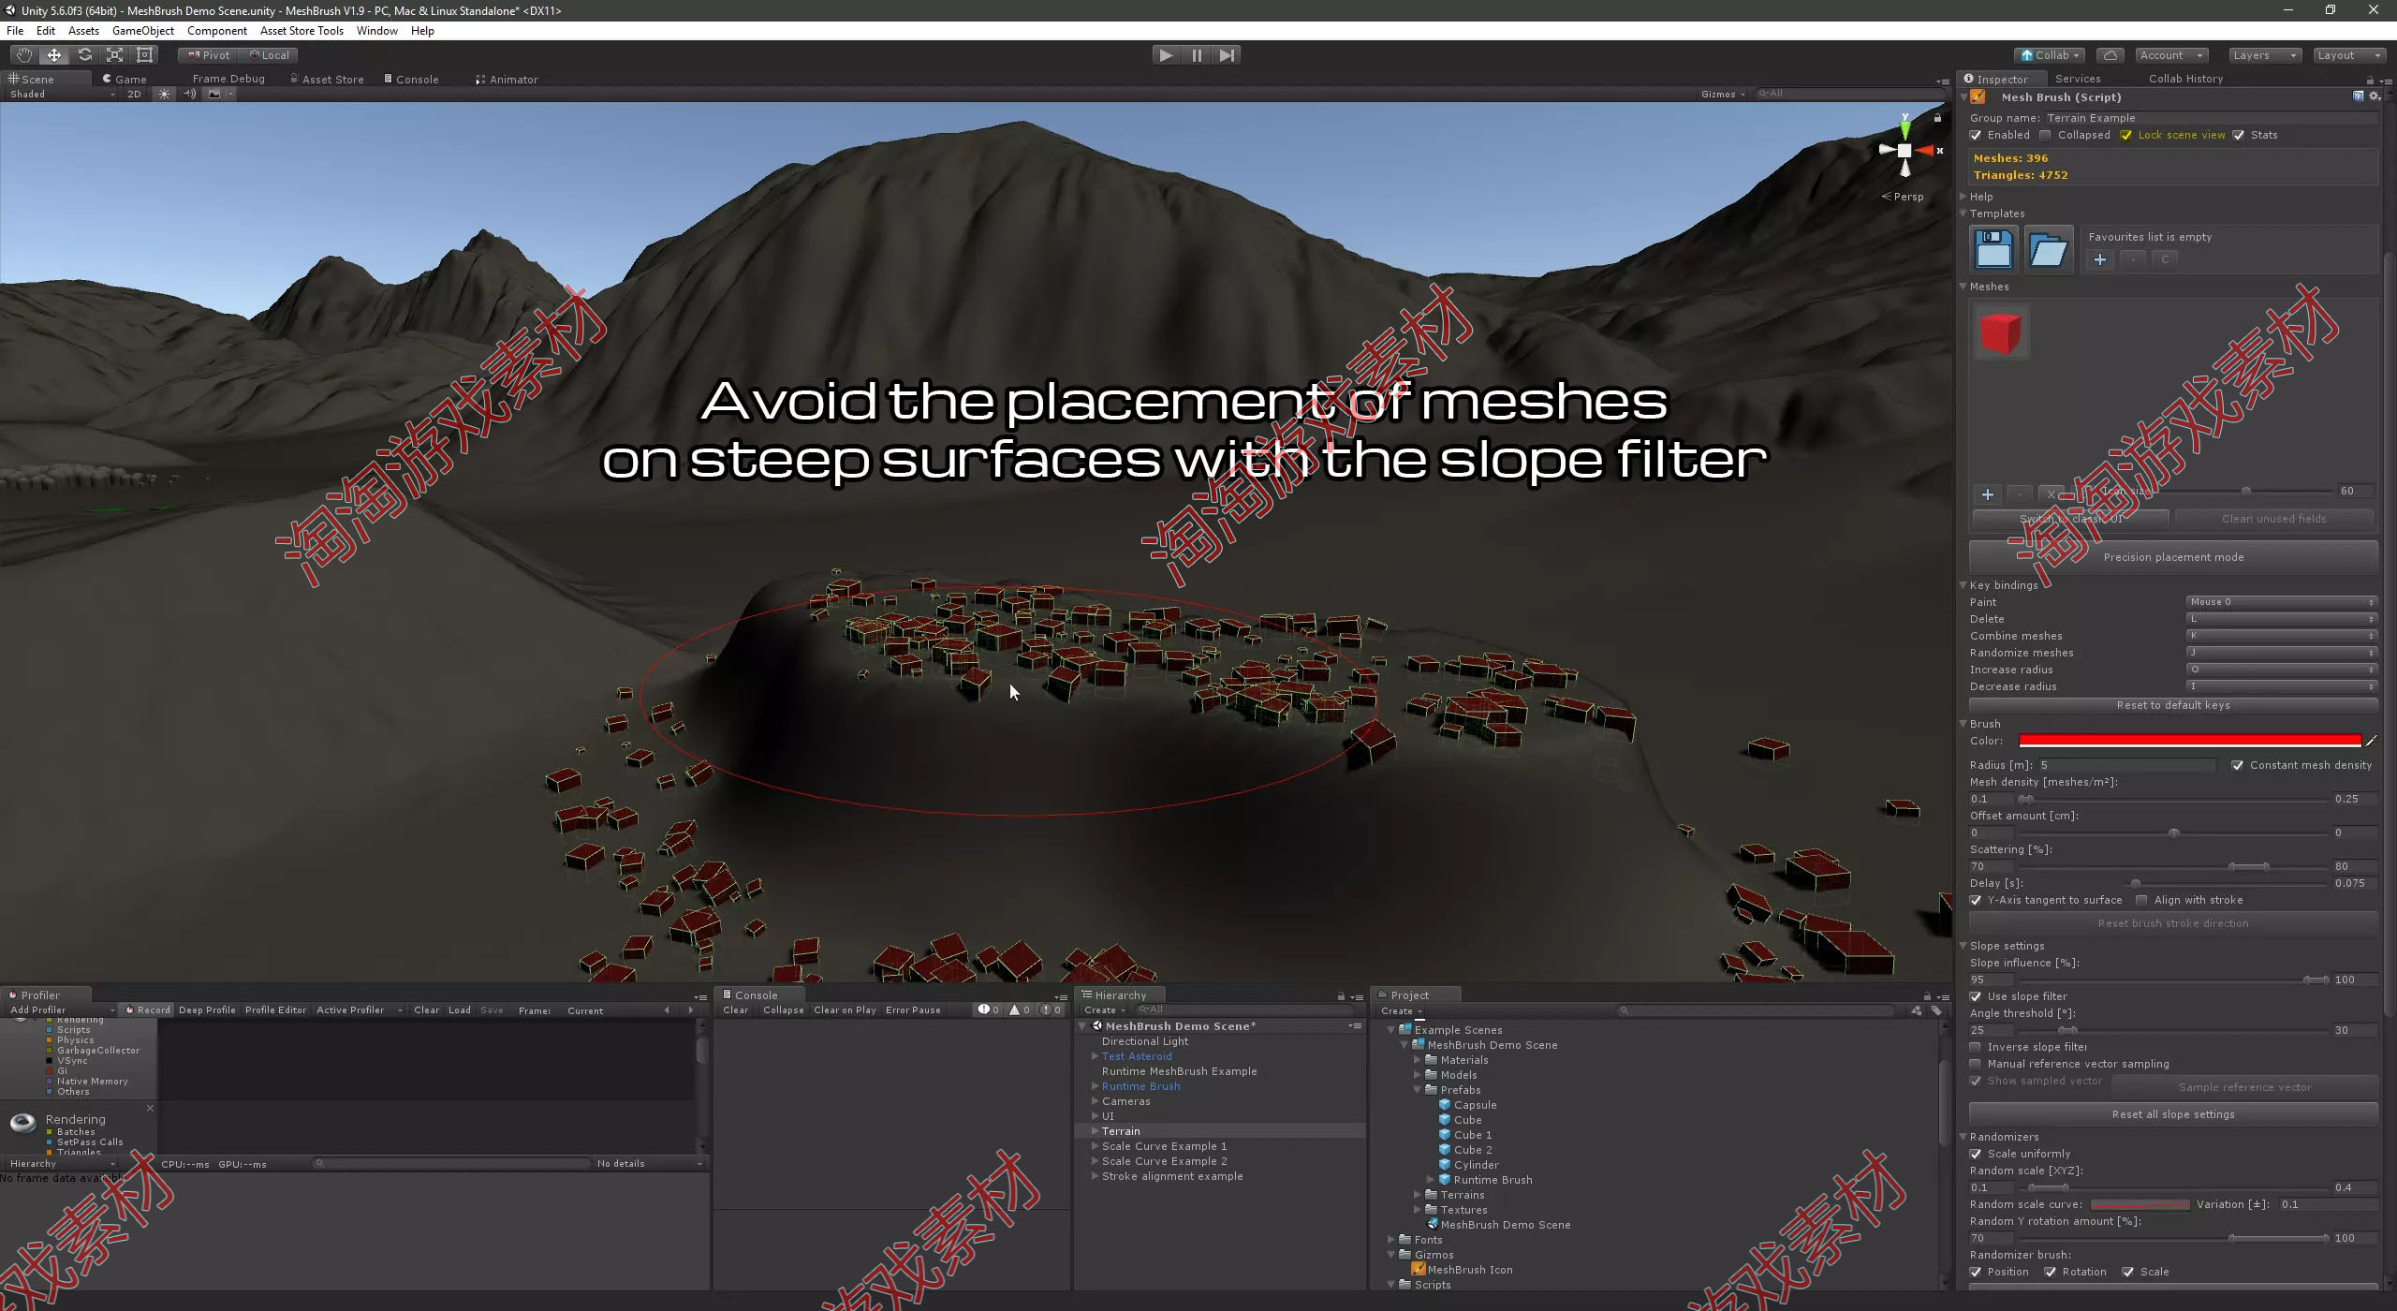Viewport: 2397px width, 1311px height.
Task: Switch to the Game tab
Action: (125, 80)
